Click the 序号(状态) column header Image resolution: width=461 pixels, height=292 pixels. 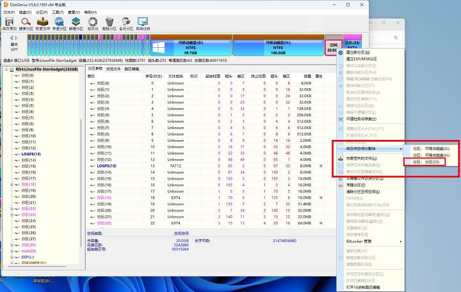tap(154, 76)
